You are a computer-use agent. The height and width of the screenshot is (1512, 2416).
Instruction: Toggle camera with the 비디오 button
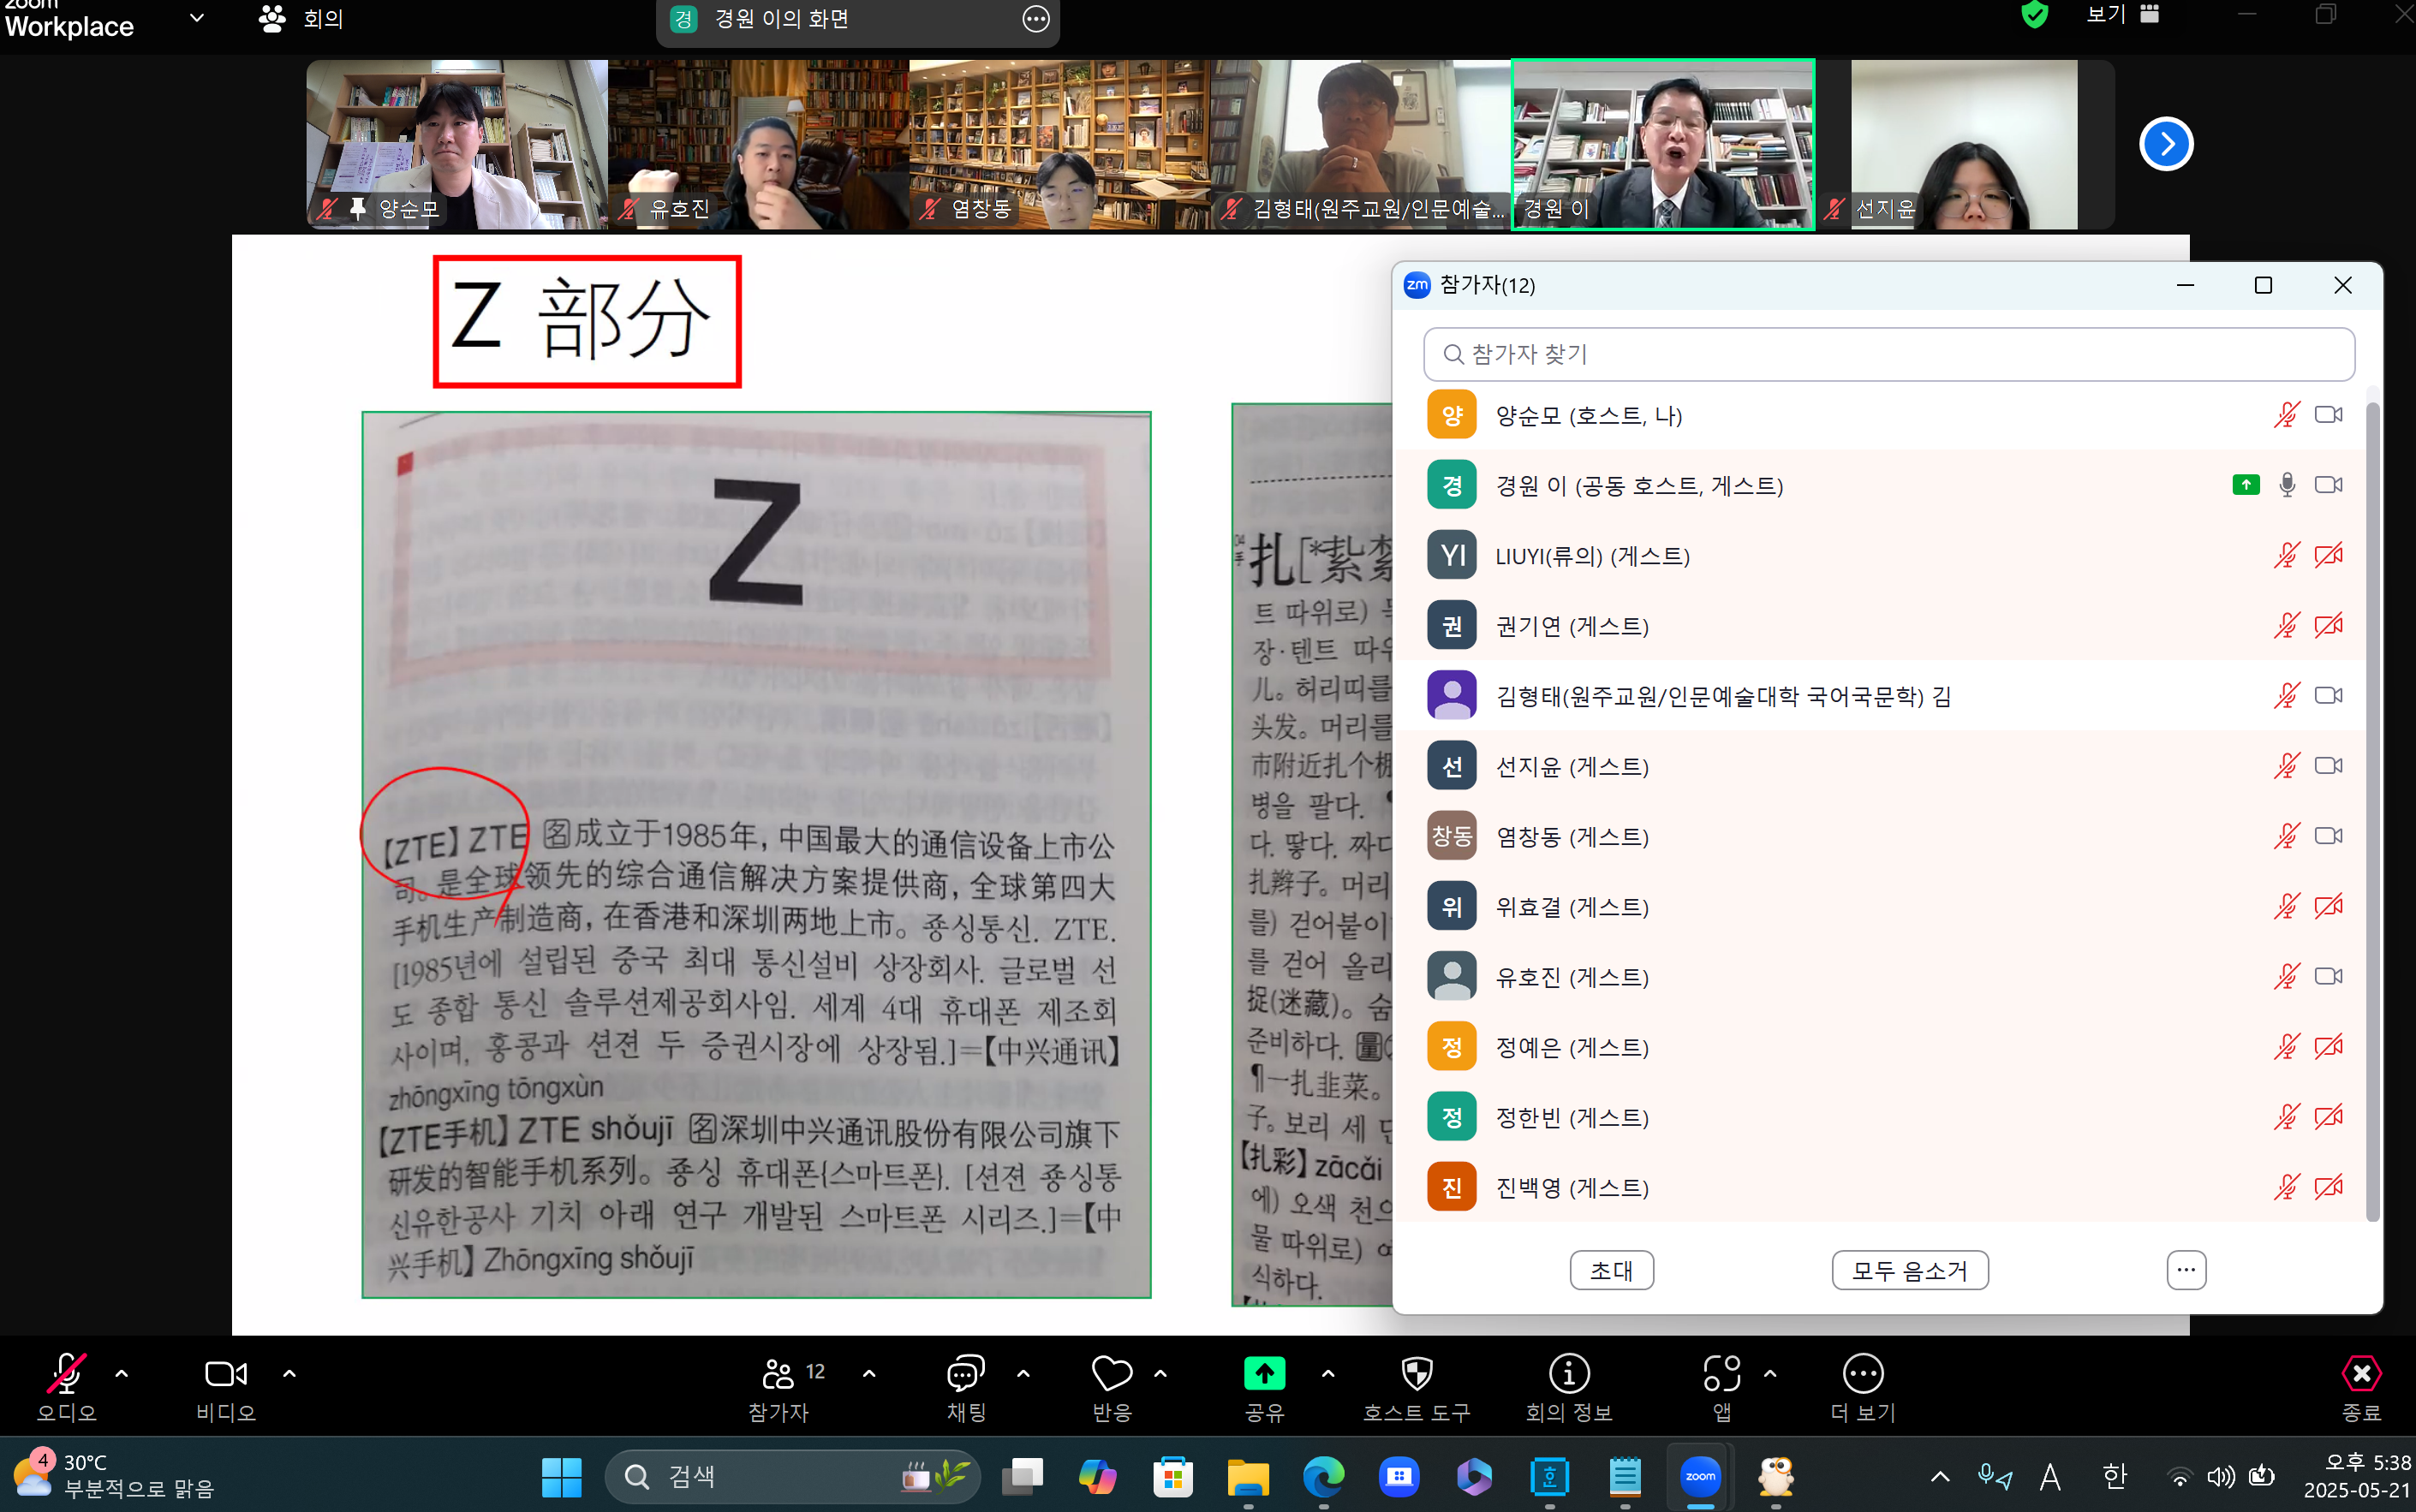pos(226,1386)
